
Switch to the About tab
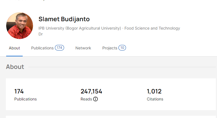click(14, 48)
